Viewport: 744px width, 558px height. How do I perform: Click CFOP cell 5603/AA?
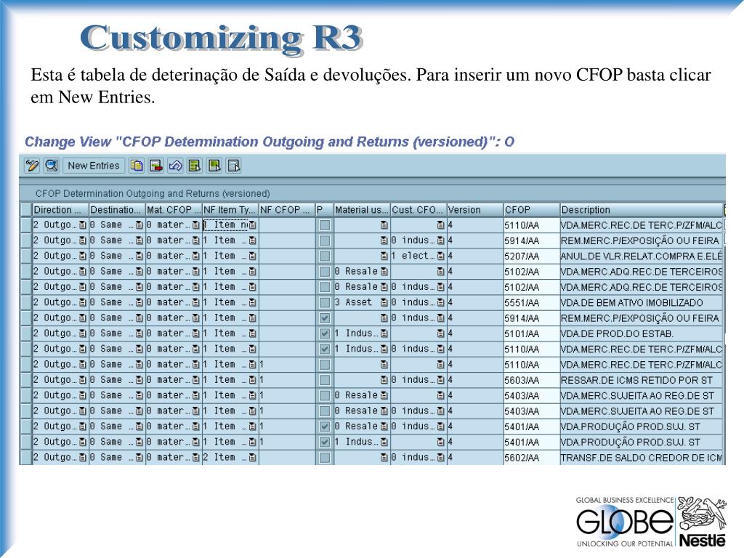click(531, 380)
